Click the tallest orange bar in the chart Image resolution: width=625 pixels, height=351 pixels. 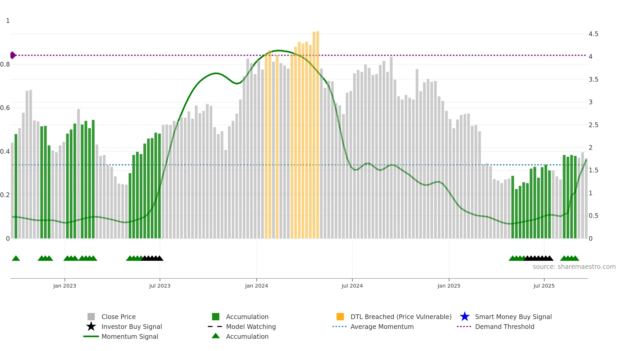(x=317, y=135)
